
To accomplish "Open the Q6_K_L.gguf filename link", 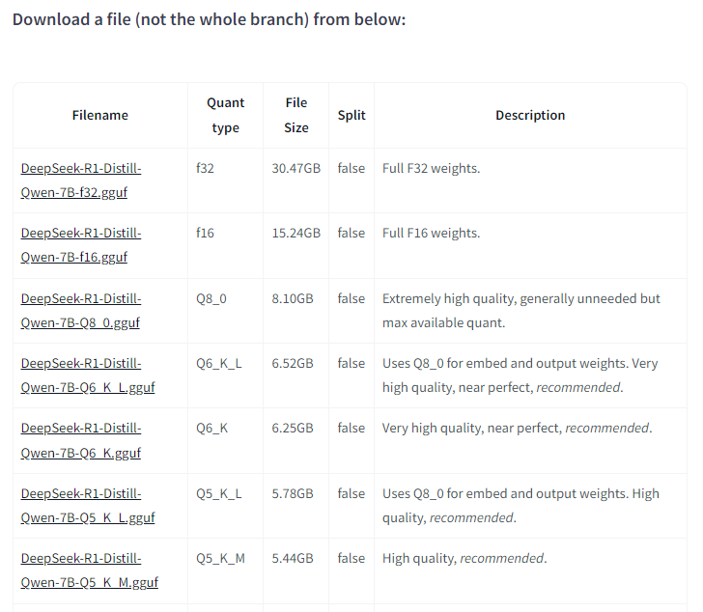I will point(88,387).
